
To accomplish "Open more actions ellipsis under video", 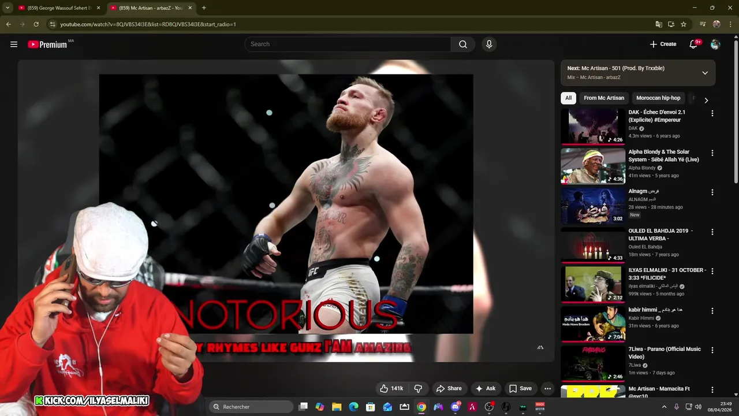I will (x=547, y=388).
